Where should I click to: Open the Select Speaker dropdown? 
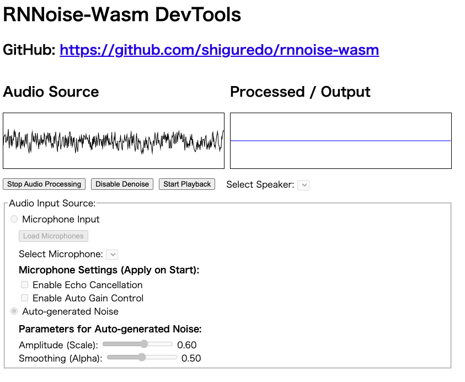pyautogui.click(x=303, y=185)
